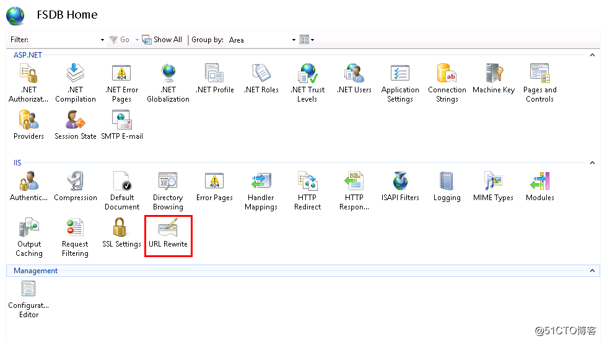This screenshot has height=342, width=602.
Task: Open Output Caching feature
Action: (28, 237)
